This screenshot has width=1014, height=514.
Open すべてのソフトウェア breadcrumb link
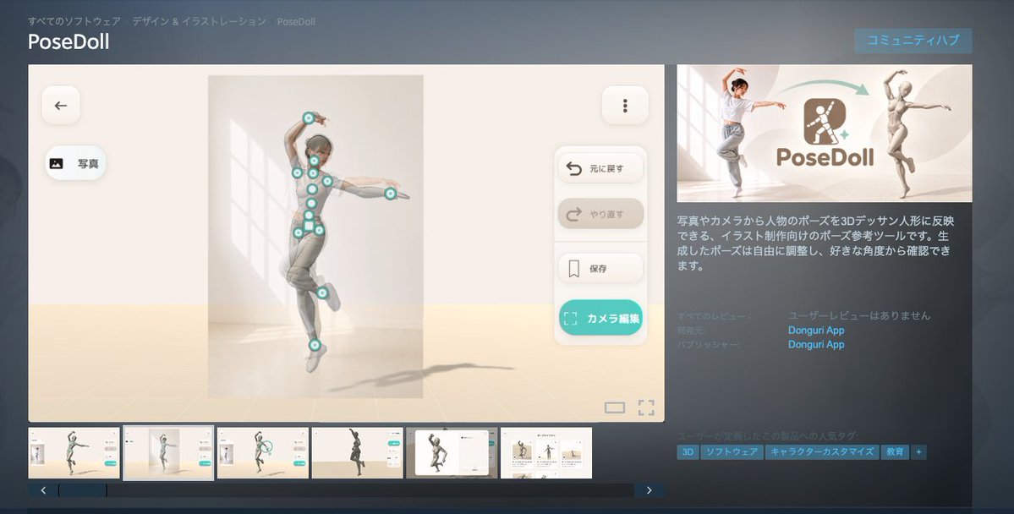74,21
